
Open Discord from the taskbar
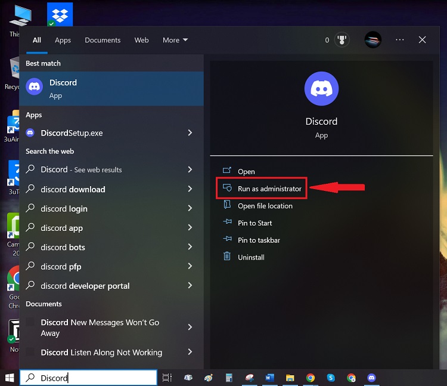coord(371,378)
